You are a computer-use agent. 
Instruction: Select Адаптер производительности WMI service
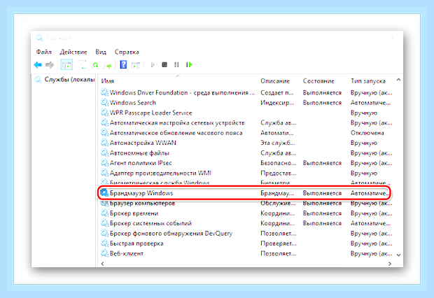click(160, 173)
